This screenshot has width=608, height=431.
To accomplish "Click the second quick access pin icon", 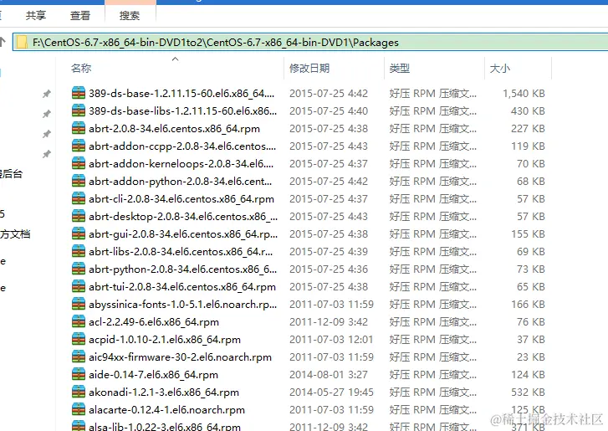I will pyautogui.click(x=47, y=114).
